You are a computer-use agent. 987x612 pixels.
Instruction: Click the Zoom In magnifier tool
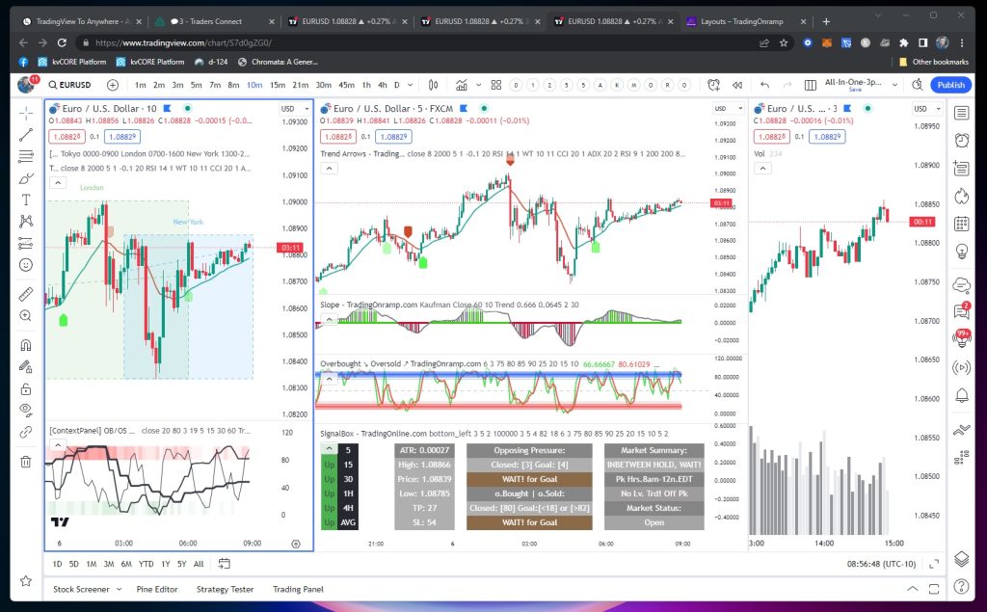click(x=26, y=315)
